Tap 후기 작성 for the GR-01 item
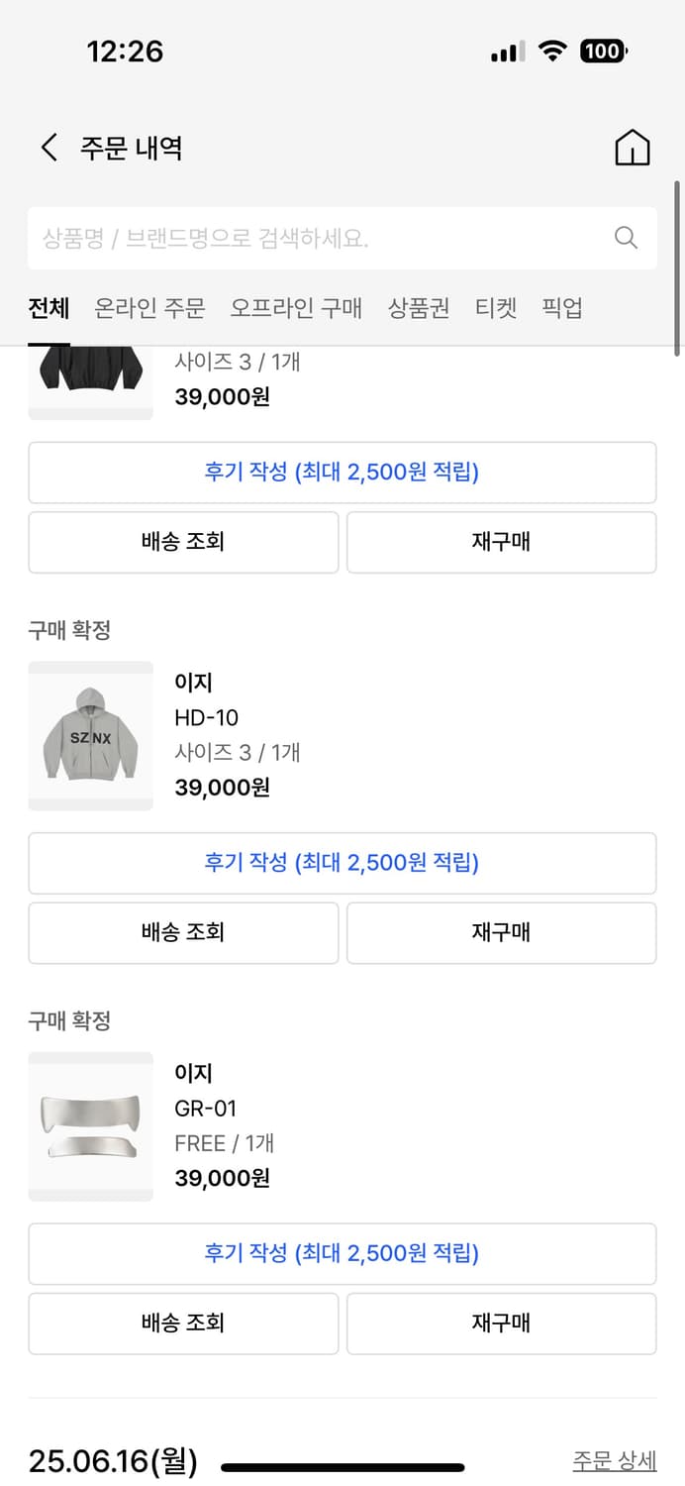685x1486 pixels. click(x=342, y=1253)
